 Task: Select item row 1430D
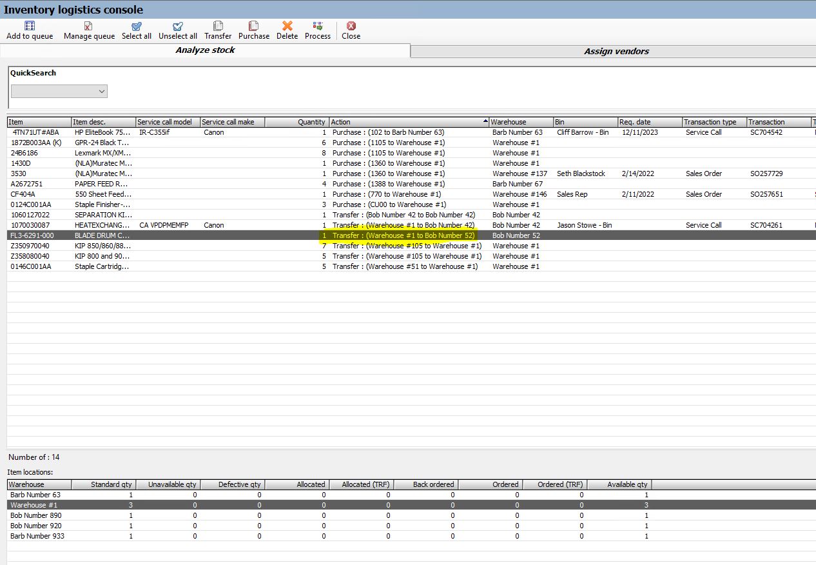click(411, 163)
